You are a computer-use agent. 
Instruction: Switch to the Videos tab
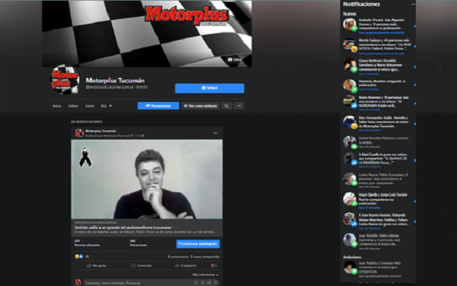pyautogui.click(x=73, y=106)
